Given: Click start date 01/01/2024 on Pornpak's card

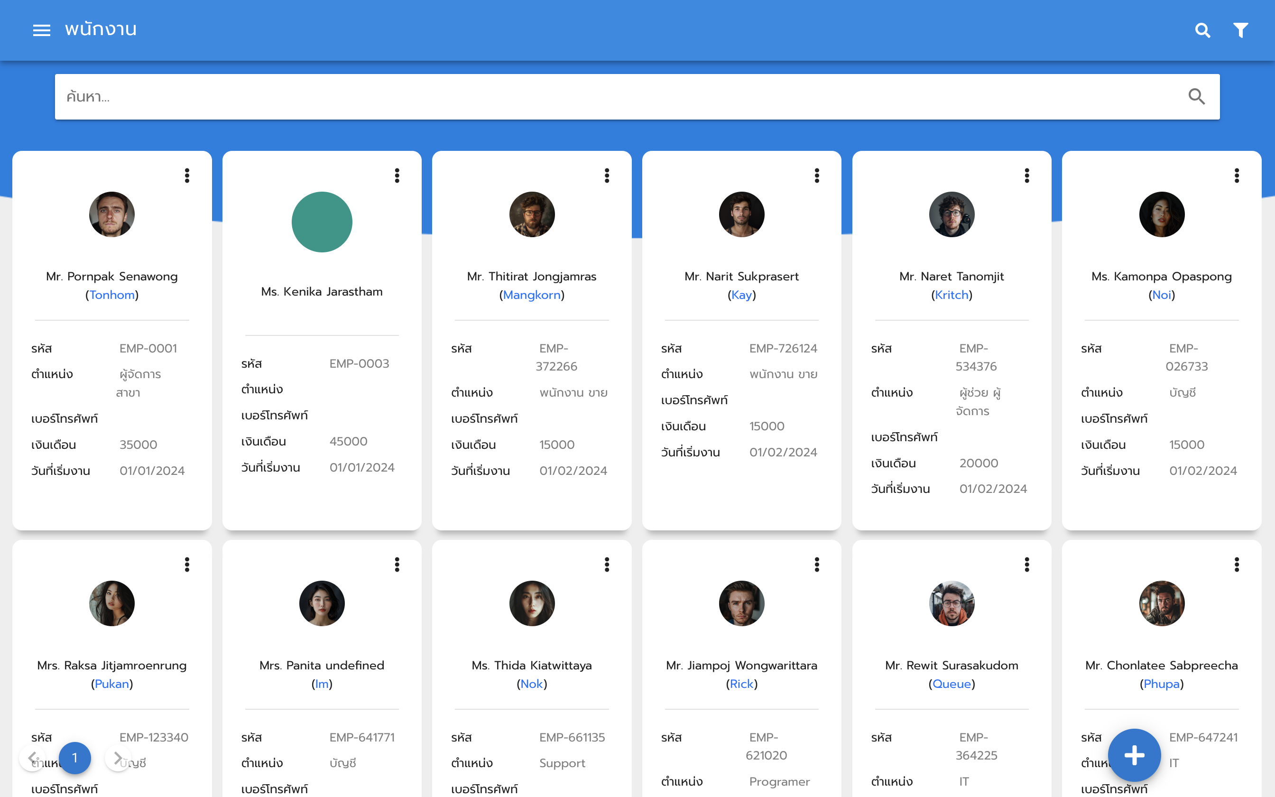Looking at the screenshot, I should click(152, 471).
